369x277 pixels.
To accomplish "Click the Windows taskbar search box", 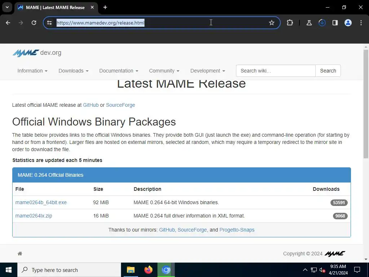I will click(69, 270).
